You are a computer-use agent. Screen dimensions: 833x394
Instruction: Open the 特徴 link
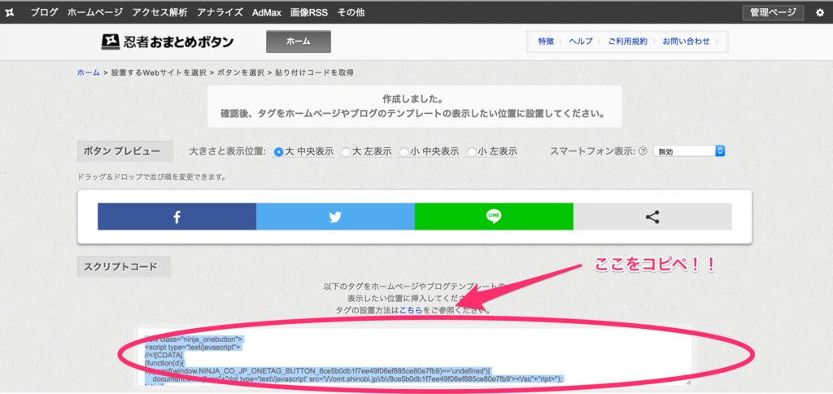(546, 42)
